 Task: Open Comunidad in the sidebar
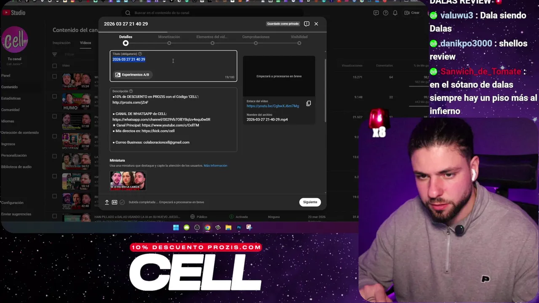point(10,110)
